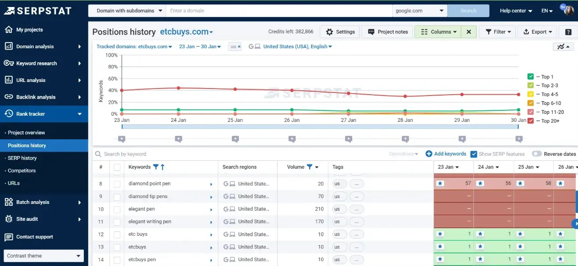Open Tracked domains dropdown
This screenshot has height=266, width=578.
(x=134, y=46)
